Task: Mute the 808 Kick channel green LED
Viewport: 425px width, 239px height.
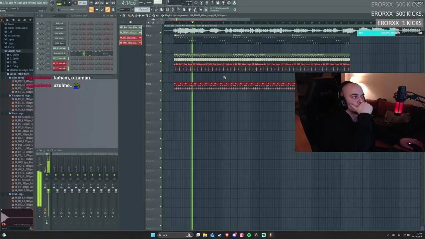Action: pyautogui.click(x=38, y=23)
